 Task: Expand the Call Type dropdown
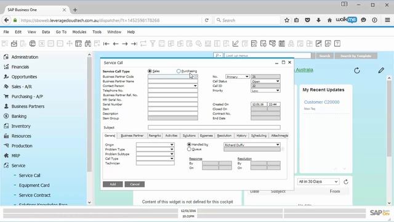tap(172, 158)
